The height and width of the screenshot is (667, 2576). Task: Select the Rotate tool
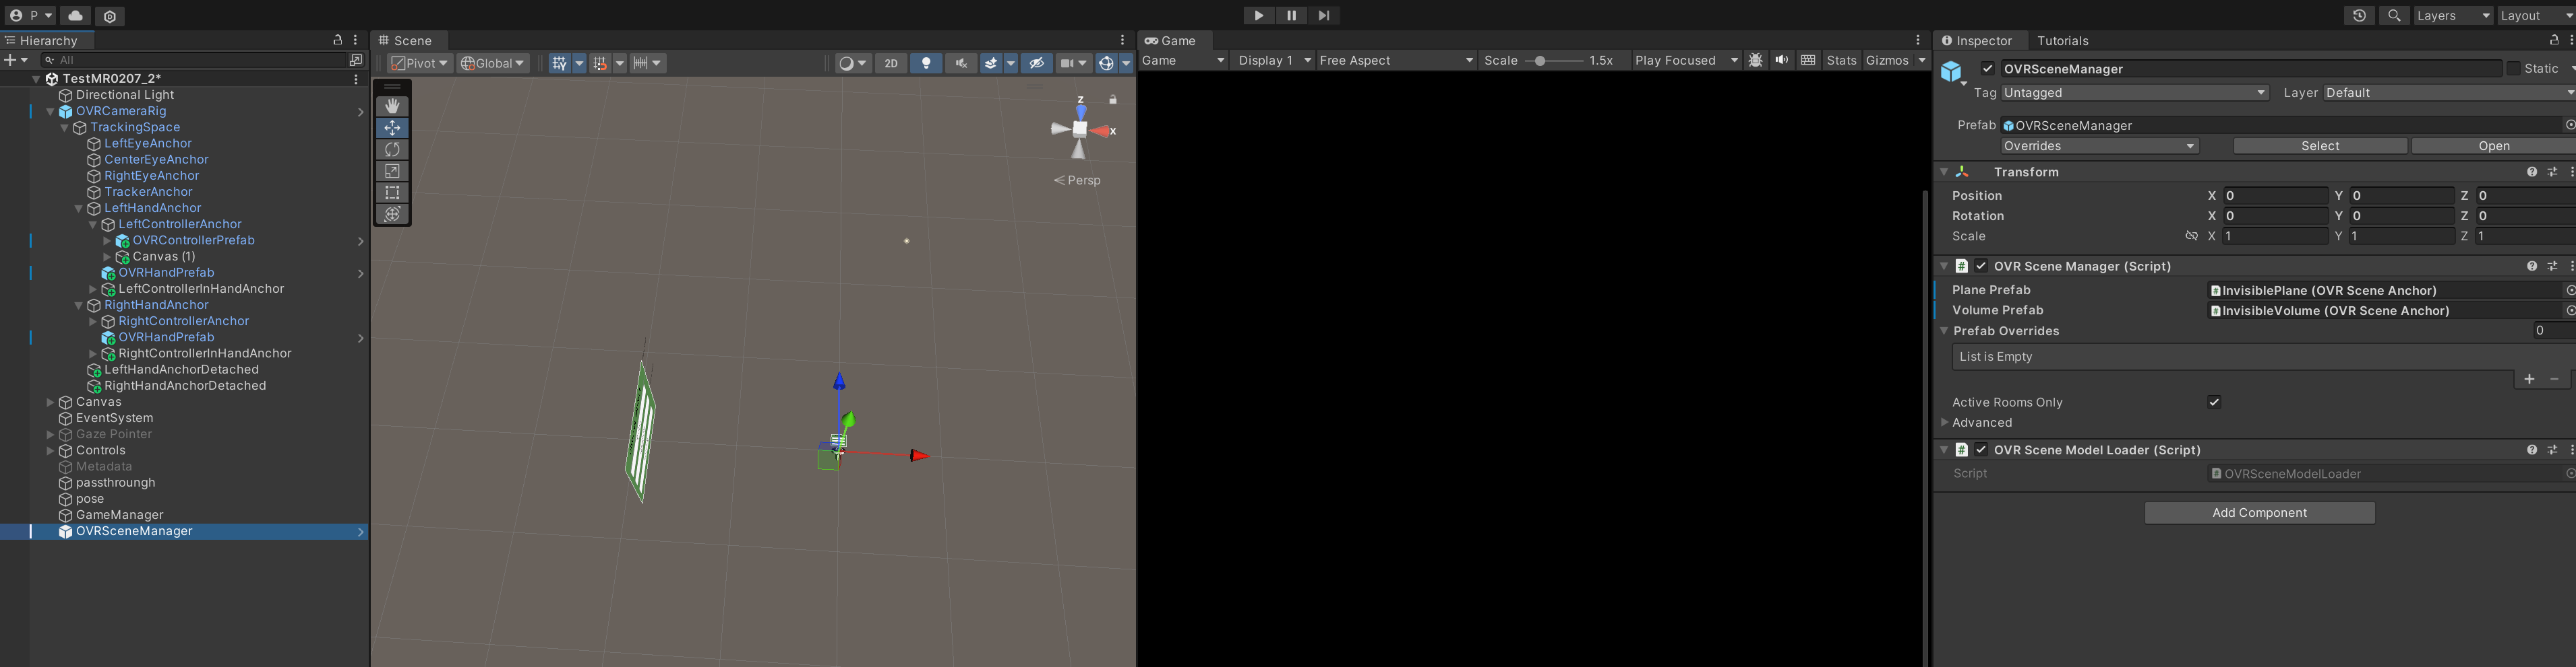tap(392, 150)
